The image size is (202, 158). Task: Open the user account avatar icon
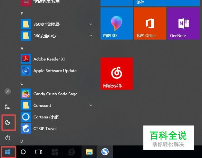[8, 91]
